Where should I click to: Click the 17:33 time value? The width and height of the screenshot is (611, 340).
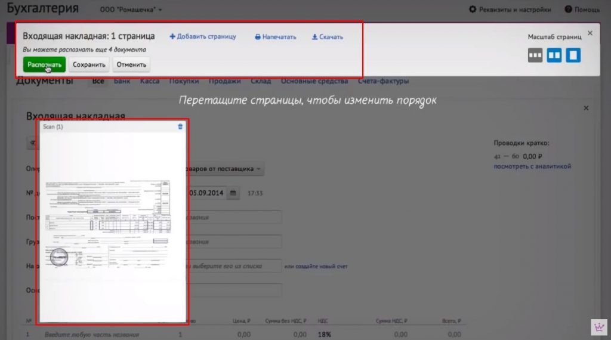click(255, 193)
